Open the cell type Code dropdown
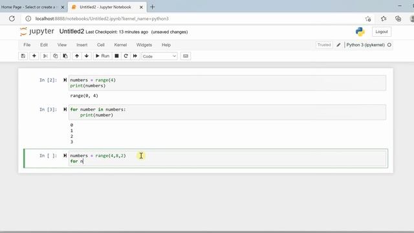The image size is (414, 233). click(x=159, y=56)
